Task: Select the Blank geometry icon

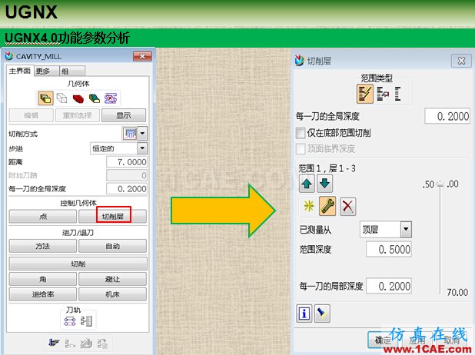Action: pyautogui.click(x=61, y=98)
